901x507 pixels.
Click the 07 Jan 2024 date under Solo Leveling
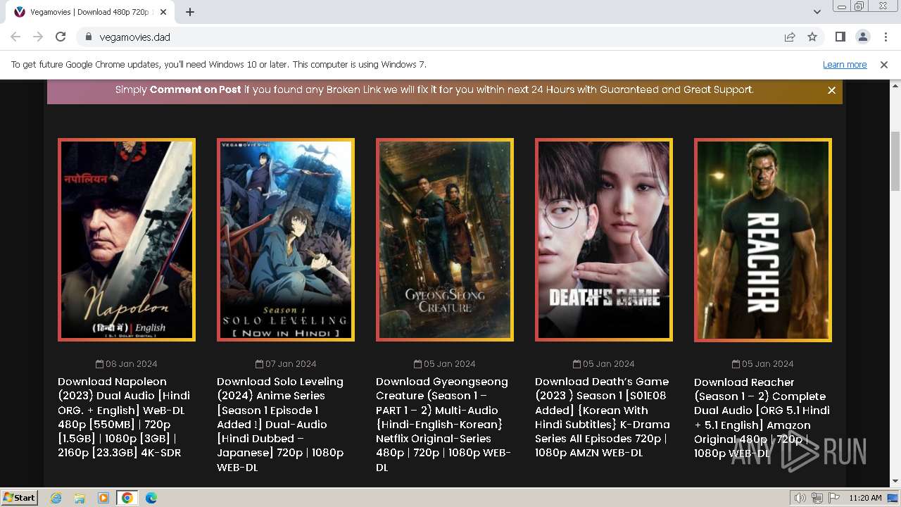tap(286, 364)
